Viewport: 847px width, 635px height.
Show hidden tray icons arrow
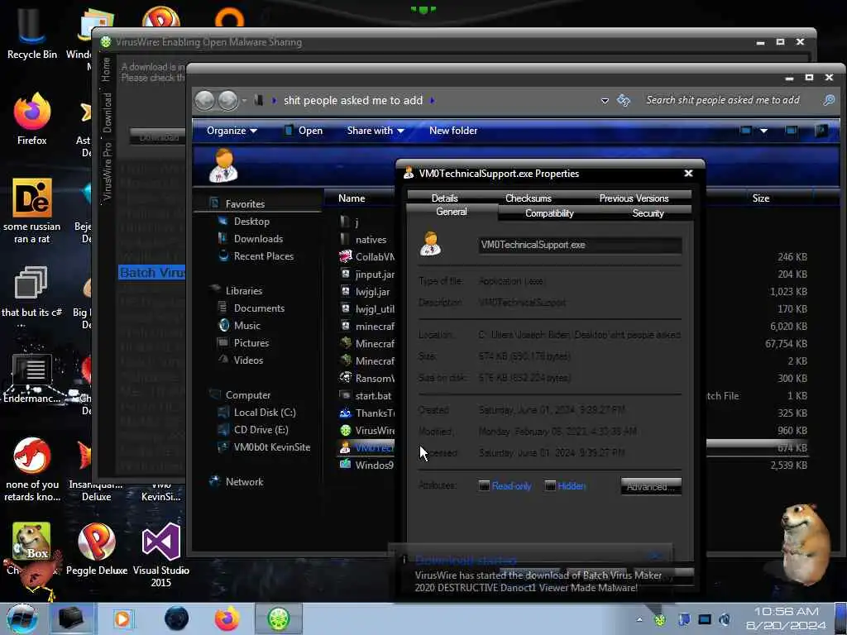coord(639,620)
